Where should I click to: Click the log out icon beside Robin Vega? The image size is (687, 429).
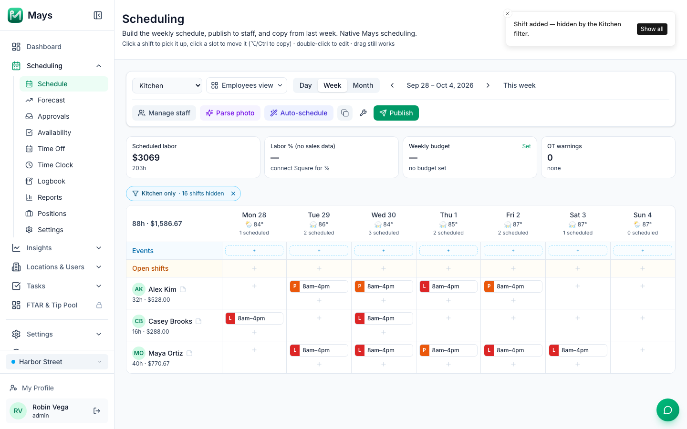coord(97,411)
